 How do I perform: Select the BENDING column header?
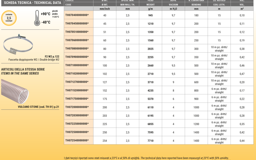(196, 5)
